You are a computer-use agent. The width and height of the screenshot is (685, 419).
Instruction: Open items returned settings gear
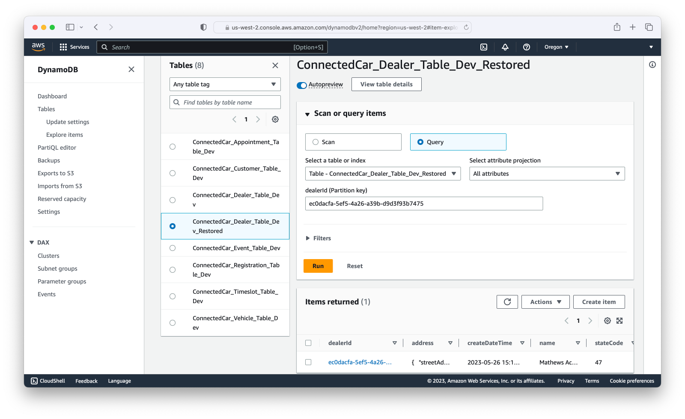tap(608, 321)
